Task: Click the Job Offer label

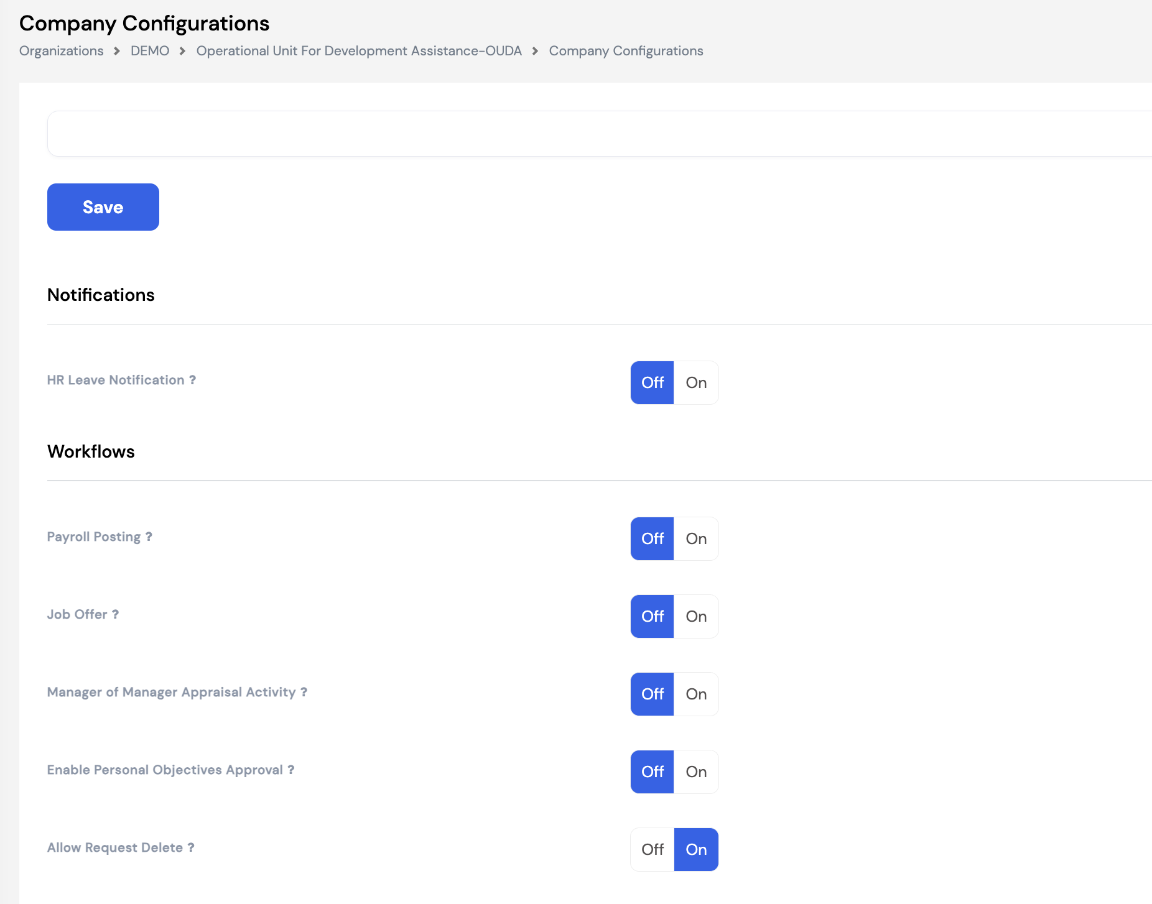Action: click(x=77, y=614)
